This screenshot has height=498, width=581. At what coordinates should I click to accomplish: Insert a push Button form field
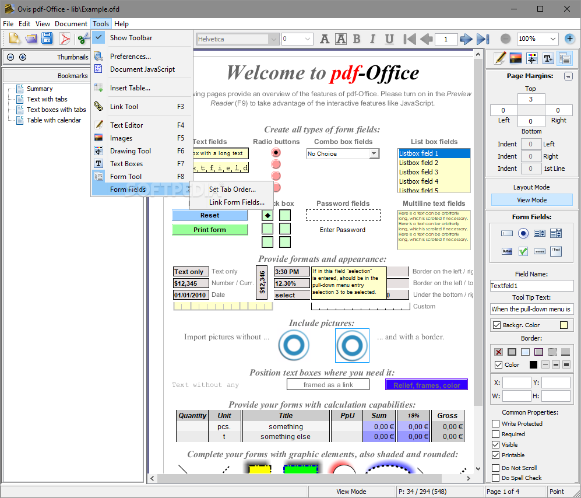[x=507, y=251]
